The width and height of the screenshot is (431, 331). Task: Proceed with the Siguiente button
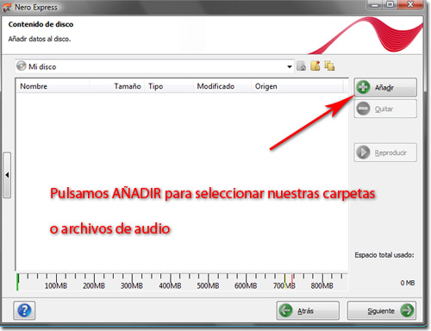382,310
